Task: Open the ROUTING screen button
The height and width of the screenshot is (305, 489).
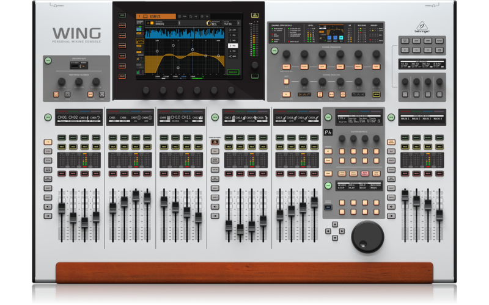Action: click(x=122, y=46)
